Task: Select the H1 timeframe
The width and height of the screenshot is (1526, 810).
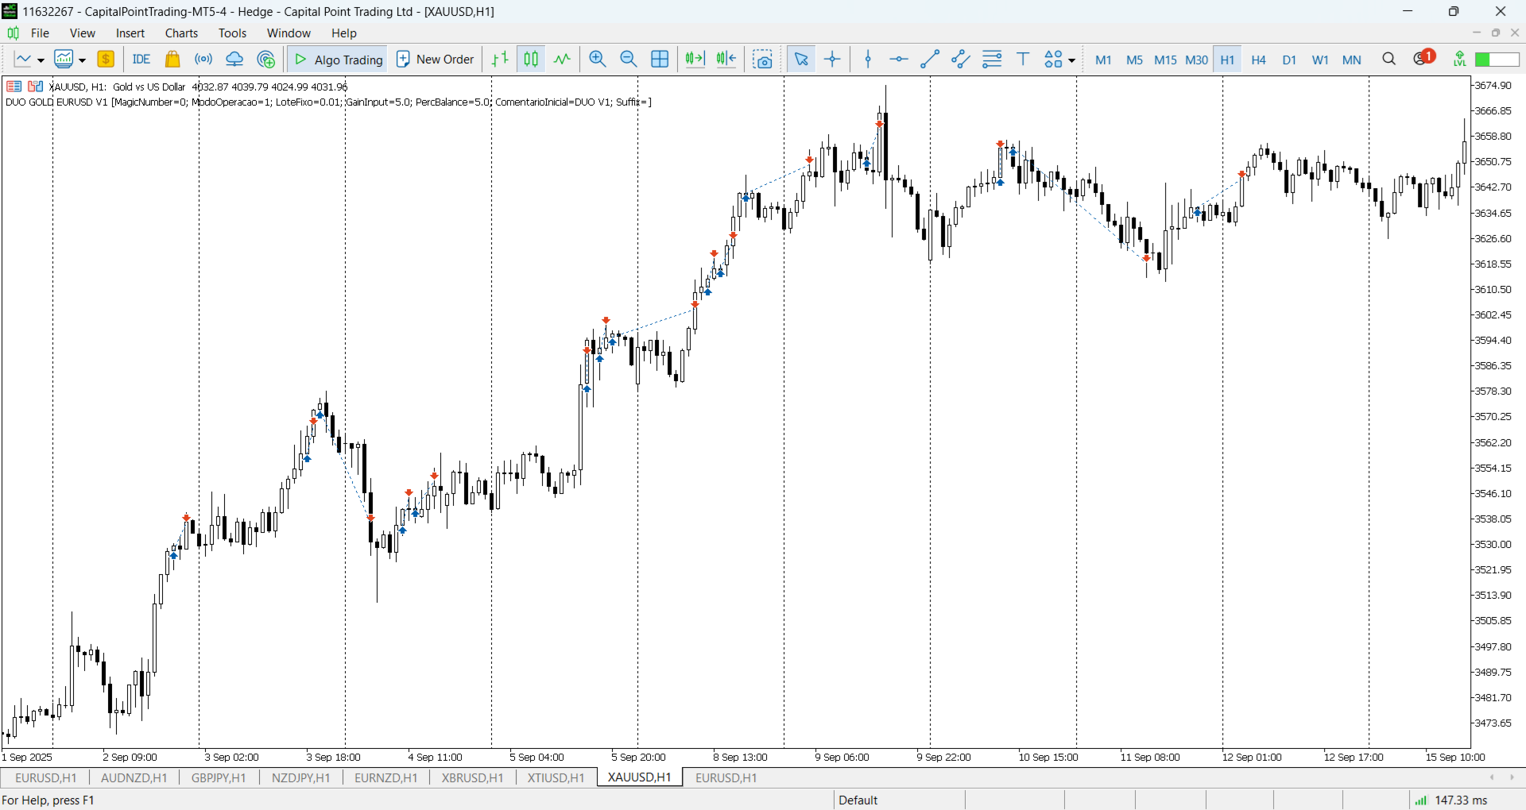Action: (x=1228, y=60)
